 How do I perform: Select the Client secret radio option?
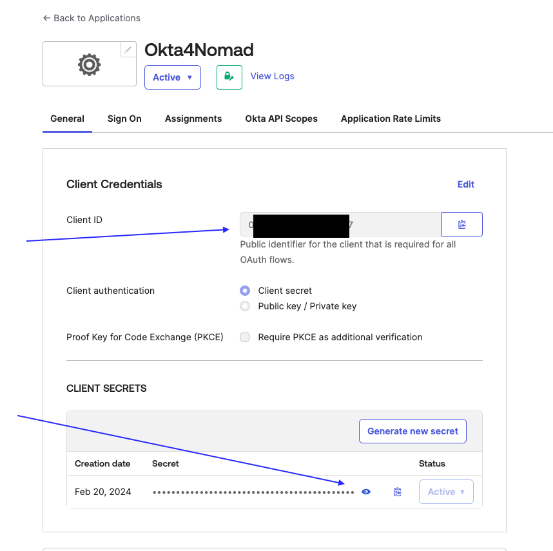[245, 291]
